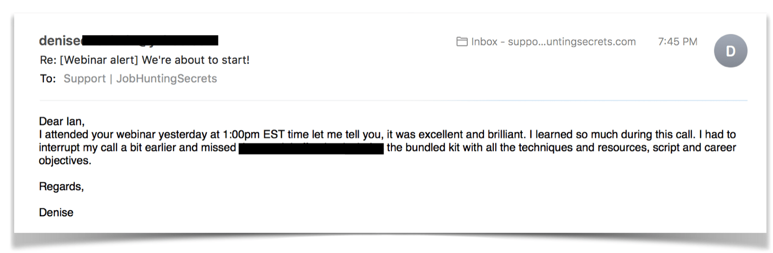The height and width of the screenshot is (253, 773).
Task: Click the Denise signature at bottom
Action: [56, 212]
